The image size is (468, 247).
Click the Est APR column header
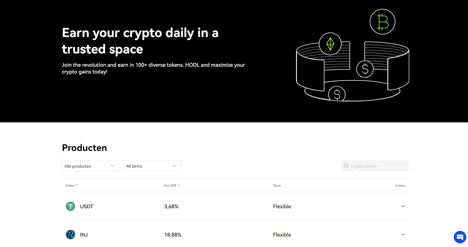tap(170, 186)
